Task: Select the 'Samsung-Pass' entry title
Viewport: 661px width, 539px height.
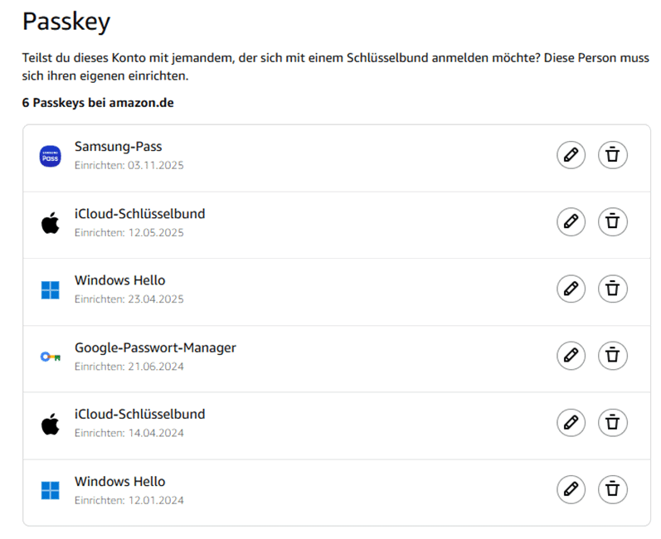Action: [x=118, y=147]
